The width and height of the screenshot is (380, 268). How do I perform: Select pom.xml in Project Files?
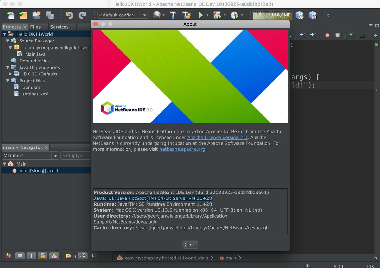[x=32, y=87]
